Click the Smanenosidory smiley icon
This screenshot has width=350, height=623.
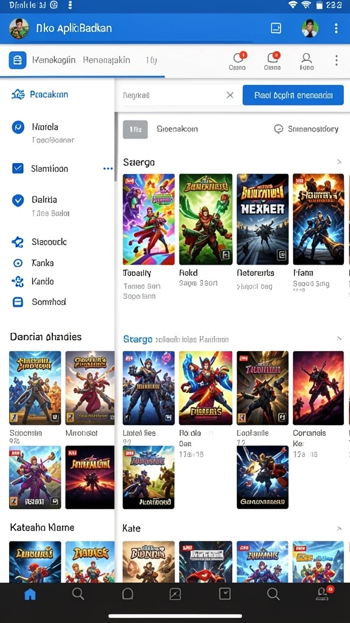tap(278, 129)
